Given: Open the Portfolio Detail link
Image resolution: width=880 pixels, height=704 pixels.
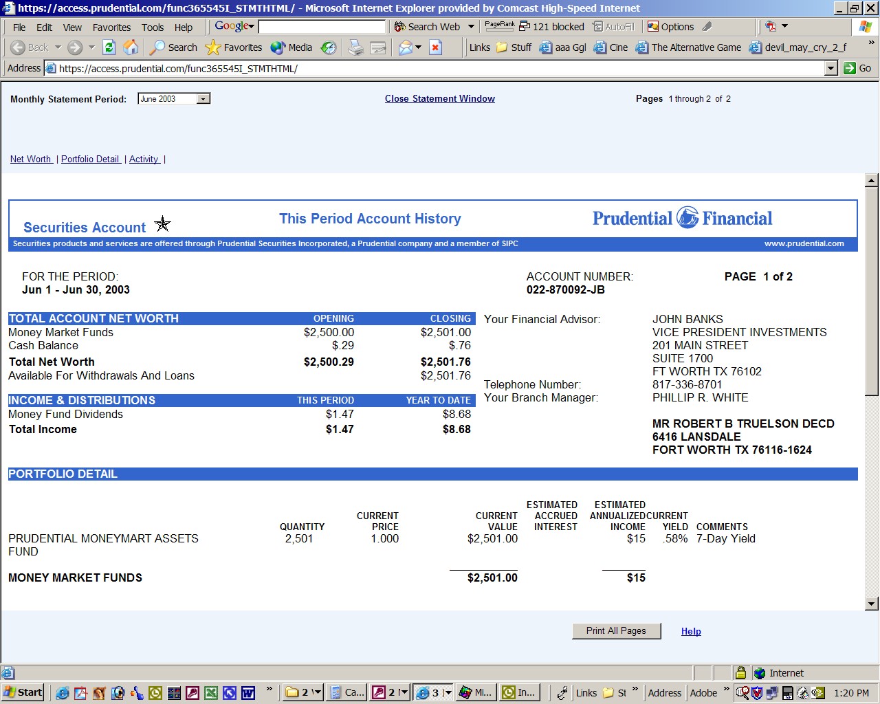Looking at the screenshot, I should 90,159.
